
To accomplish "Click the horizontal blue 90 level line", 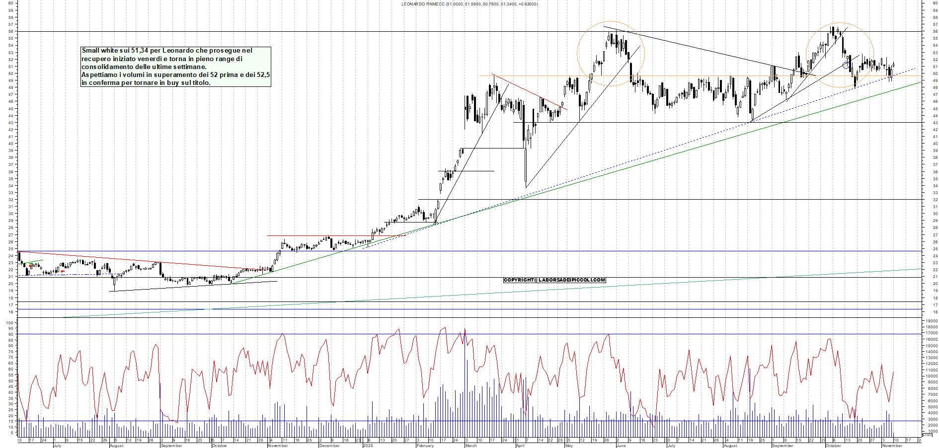I will (x=447, y=335).
